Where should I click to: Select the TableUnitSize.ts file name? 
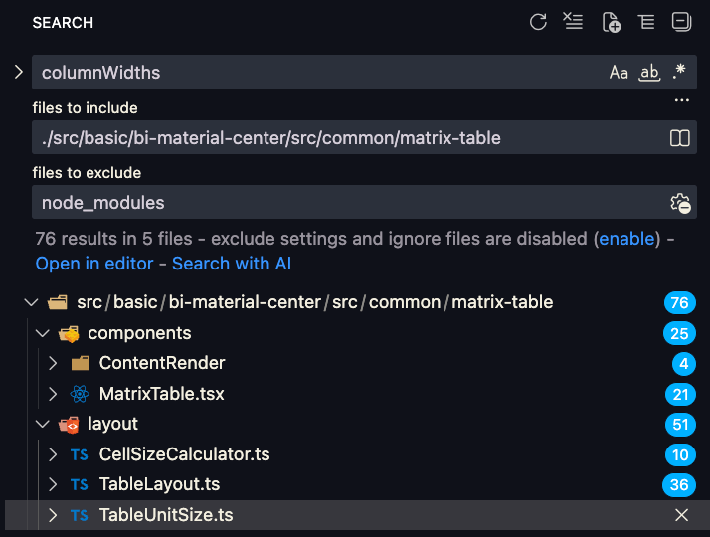[166, 515]
